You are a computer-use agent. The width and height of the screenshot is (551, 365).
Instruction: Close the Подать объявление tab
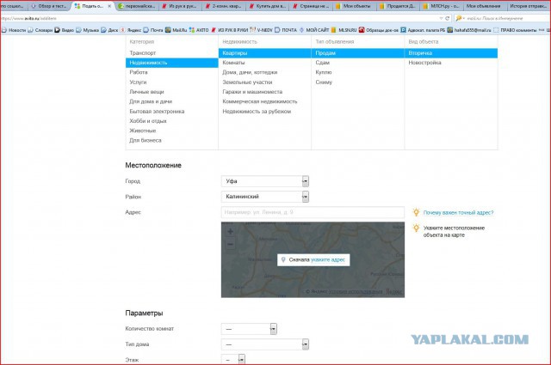(x=109, y=6)
